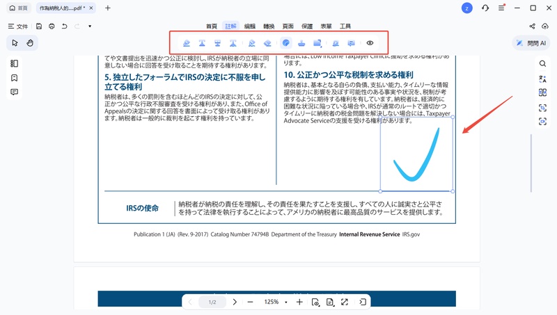Viewport: 557px width, 315px height.
Task: Select the pencil freehand drawing tool
Action: [252, 43]
